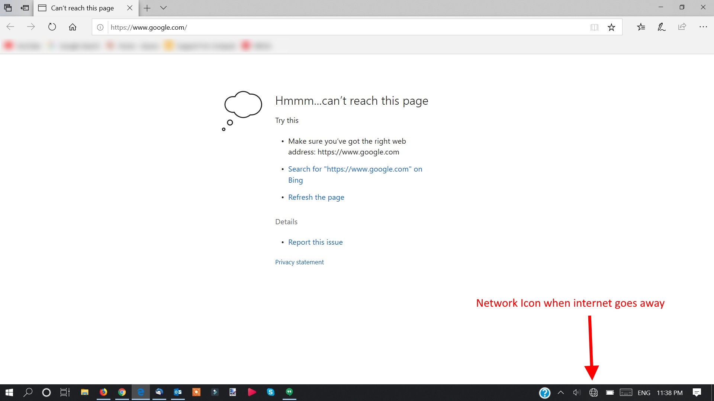Select the Can't reach this page tab
Screen dimensions: 714x401
pyautogui.click(x=82, y=8)
